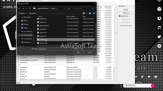Check the rimserial.inf row checkbox
This screenshot has height=91, width=163.
[x=18, y=67]
